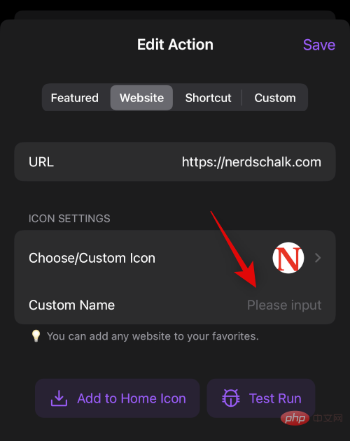Image resolution: width=350 pixels, height=441 pixels.
Task: Click the php watermark logo
Action: [x=295, y=418]
